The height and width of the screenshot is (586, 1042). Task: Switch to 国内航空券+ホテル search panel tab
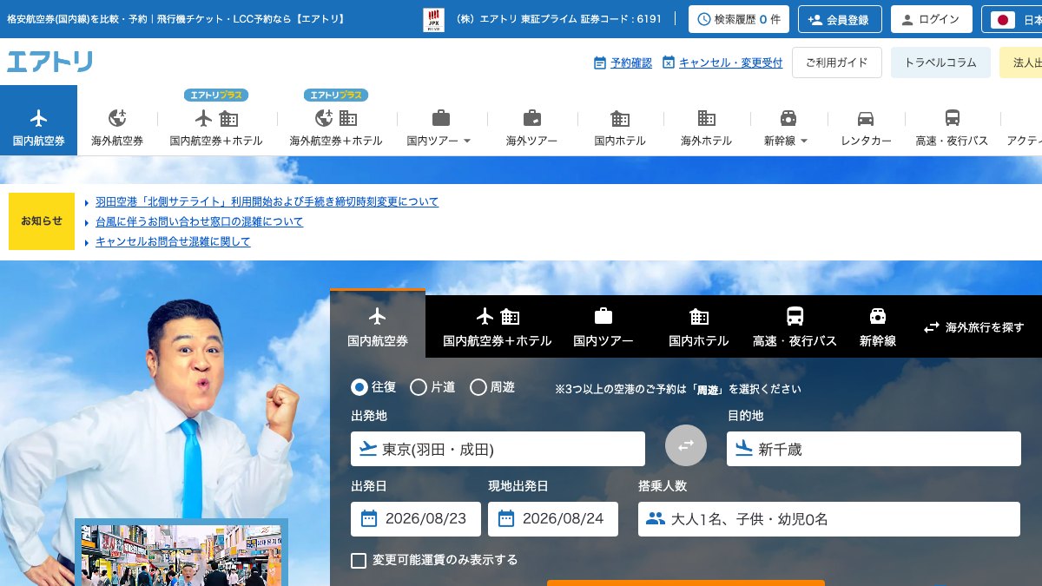498,326
